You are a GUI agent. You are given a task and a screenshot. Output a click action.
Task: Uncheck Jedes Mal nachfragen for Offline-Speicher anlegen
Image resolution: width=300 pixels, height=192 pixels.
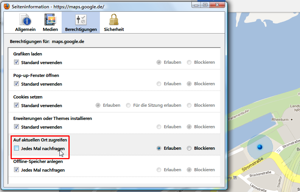click(x=16, y=170)
